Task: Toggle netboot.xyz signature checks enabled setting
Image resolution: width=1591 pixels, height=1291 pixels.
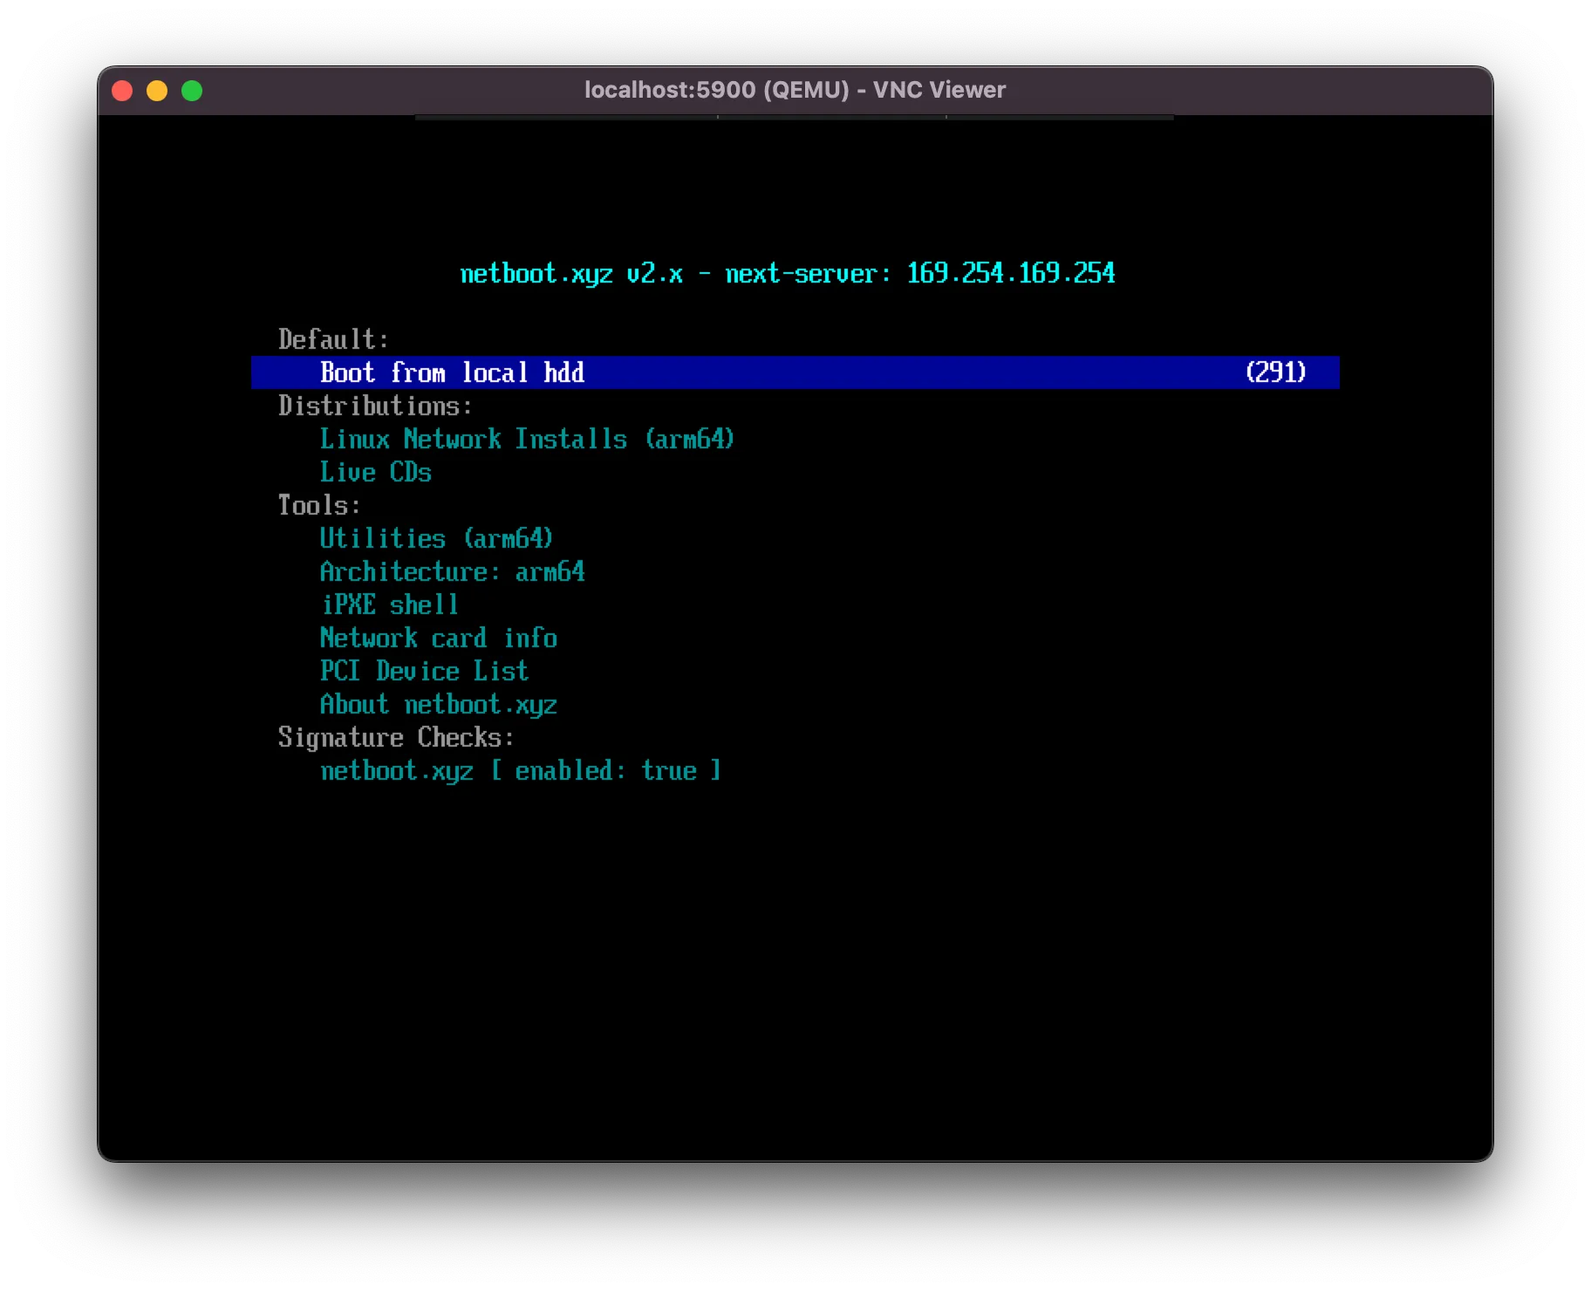Action: [521, 770]
